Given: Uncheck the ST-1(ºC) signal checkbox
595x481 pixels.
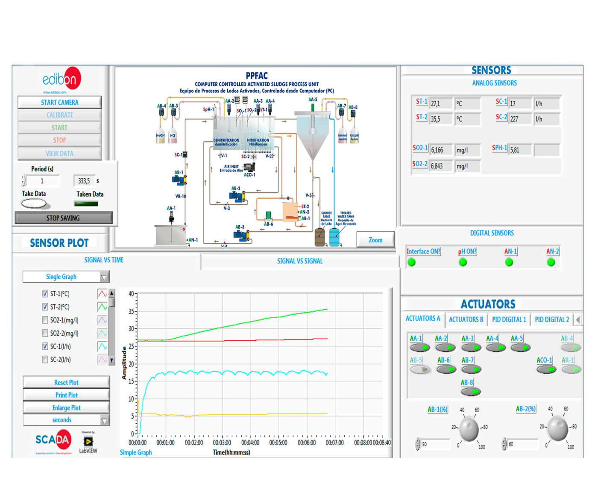Looking at the screenshot, I should pos(45,294).
